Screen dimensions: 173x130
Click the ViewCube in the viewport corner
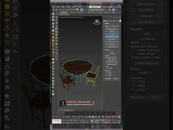[x=97, y=22]
